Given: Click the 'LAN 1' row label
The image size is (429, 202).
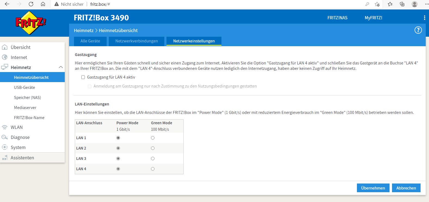Looking at the screenshot, I should pyautogui.click(x=81, y=138).
